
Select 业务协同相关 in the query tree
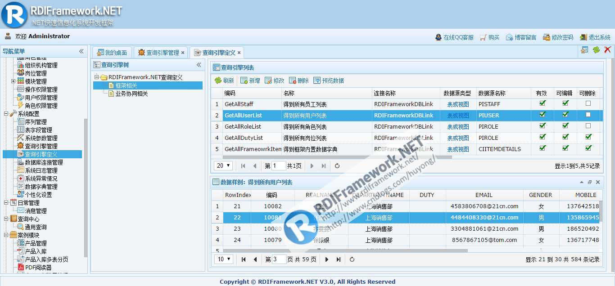tap(131, 94)
